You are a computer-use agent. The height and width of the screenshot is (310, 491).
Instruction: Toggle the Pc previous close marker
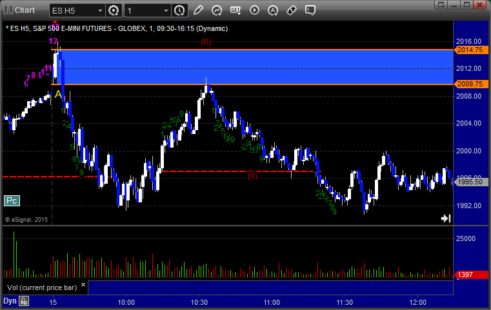tap(12, 200)
